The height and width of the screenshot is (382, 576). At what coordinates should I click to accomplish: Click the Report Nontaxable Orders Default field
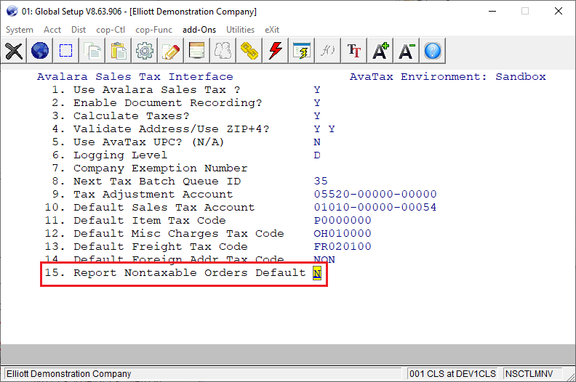click(x=317, y=273)
